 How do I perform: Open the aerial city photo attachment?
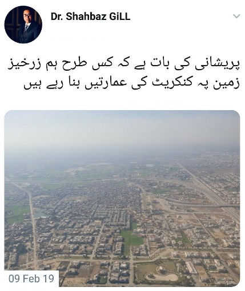pos(122,199)
